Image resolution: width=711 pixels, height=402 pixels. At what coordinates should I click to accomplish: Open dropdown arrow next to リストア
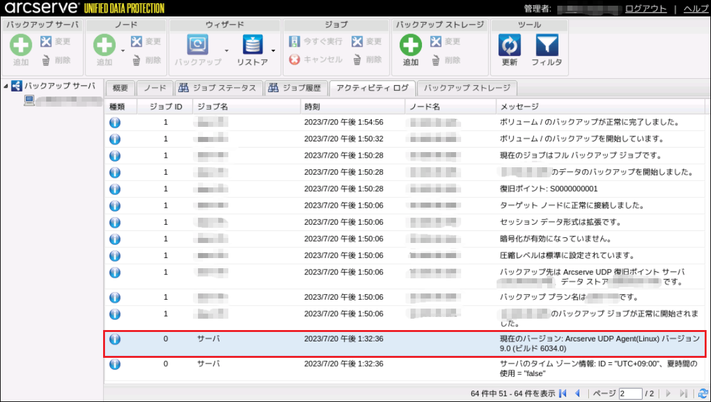273,50
